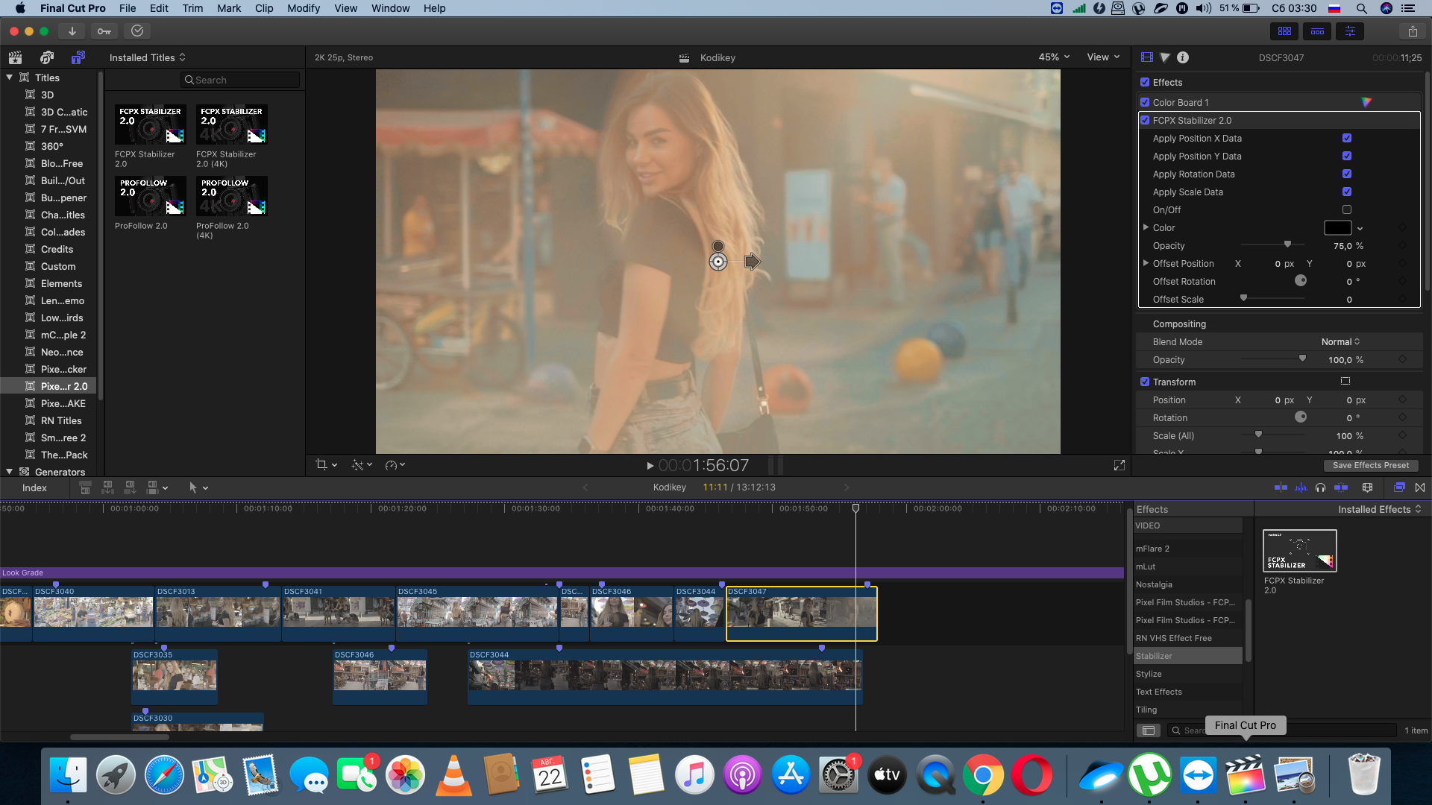Image resolution: width=1432 pixels, height=805 pixels.
Task: Click the Stabilizer Color black swatch
Action: point(1337,228)
